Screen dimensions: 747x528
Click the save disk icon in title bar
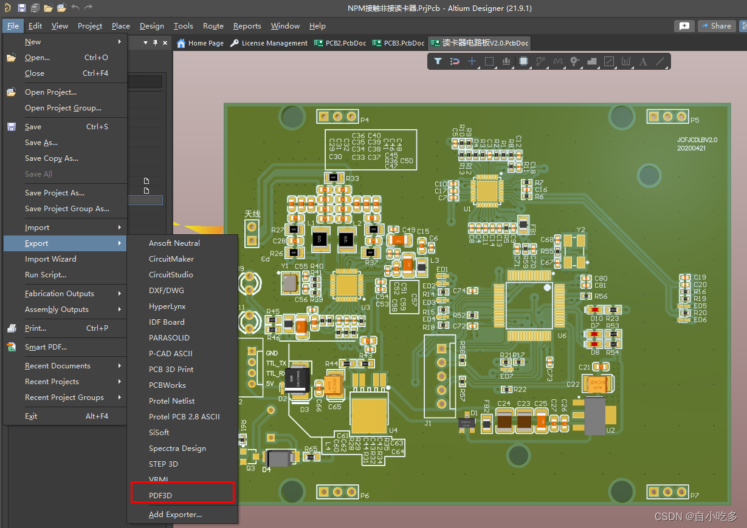point(22,8)
